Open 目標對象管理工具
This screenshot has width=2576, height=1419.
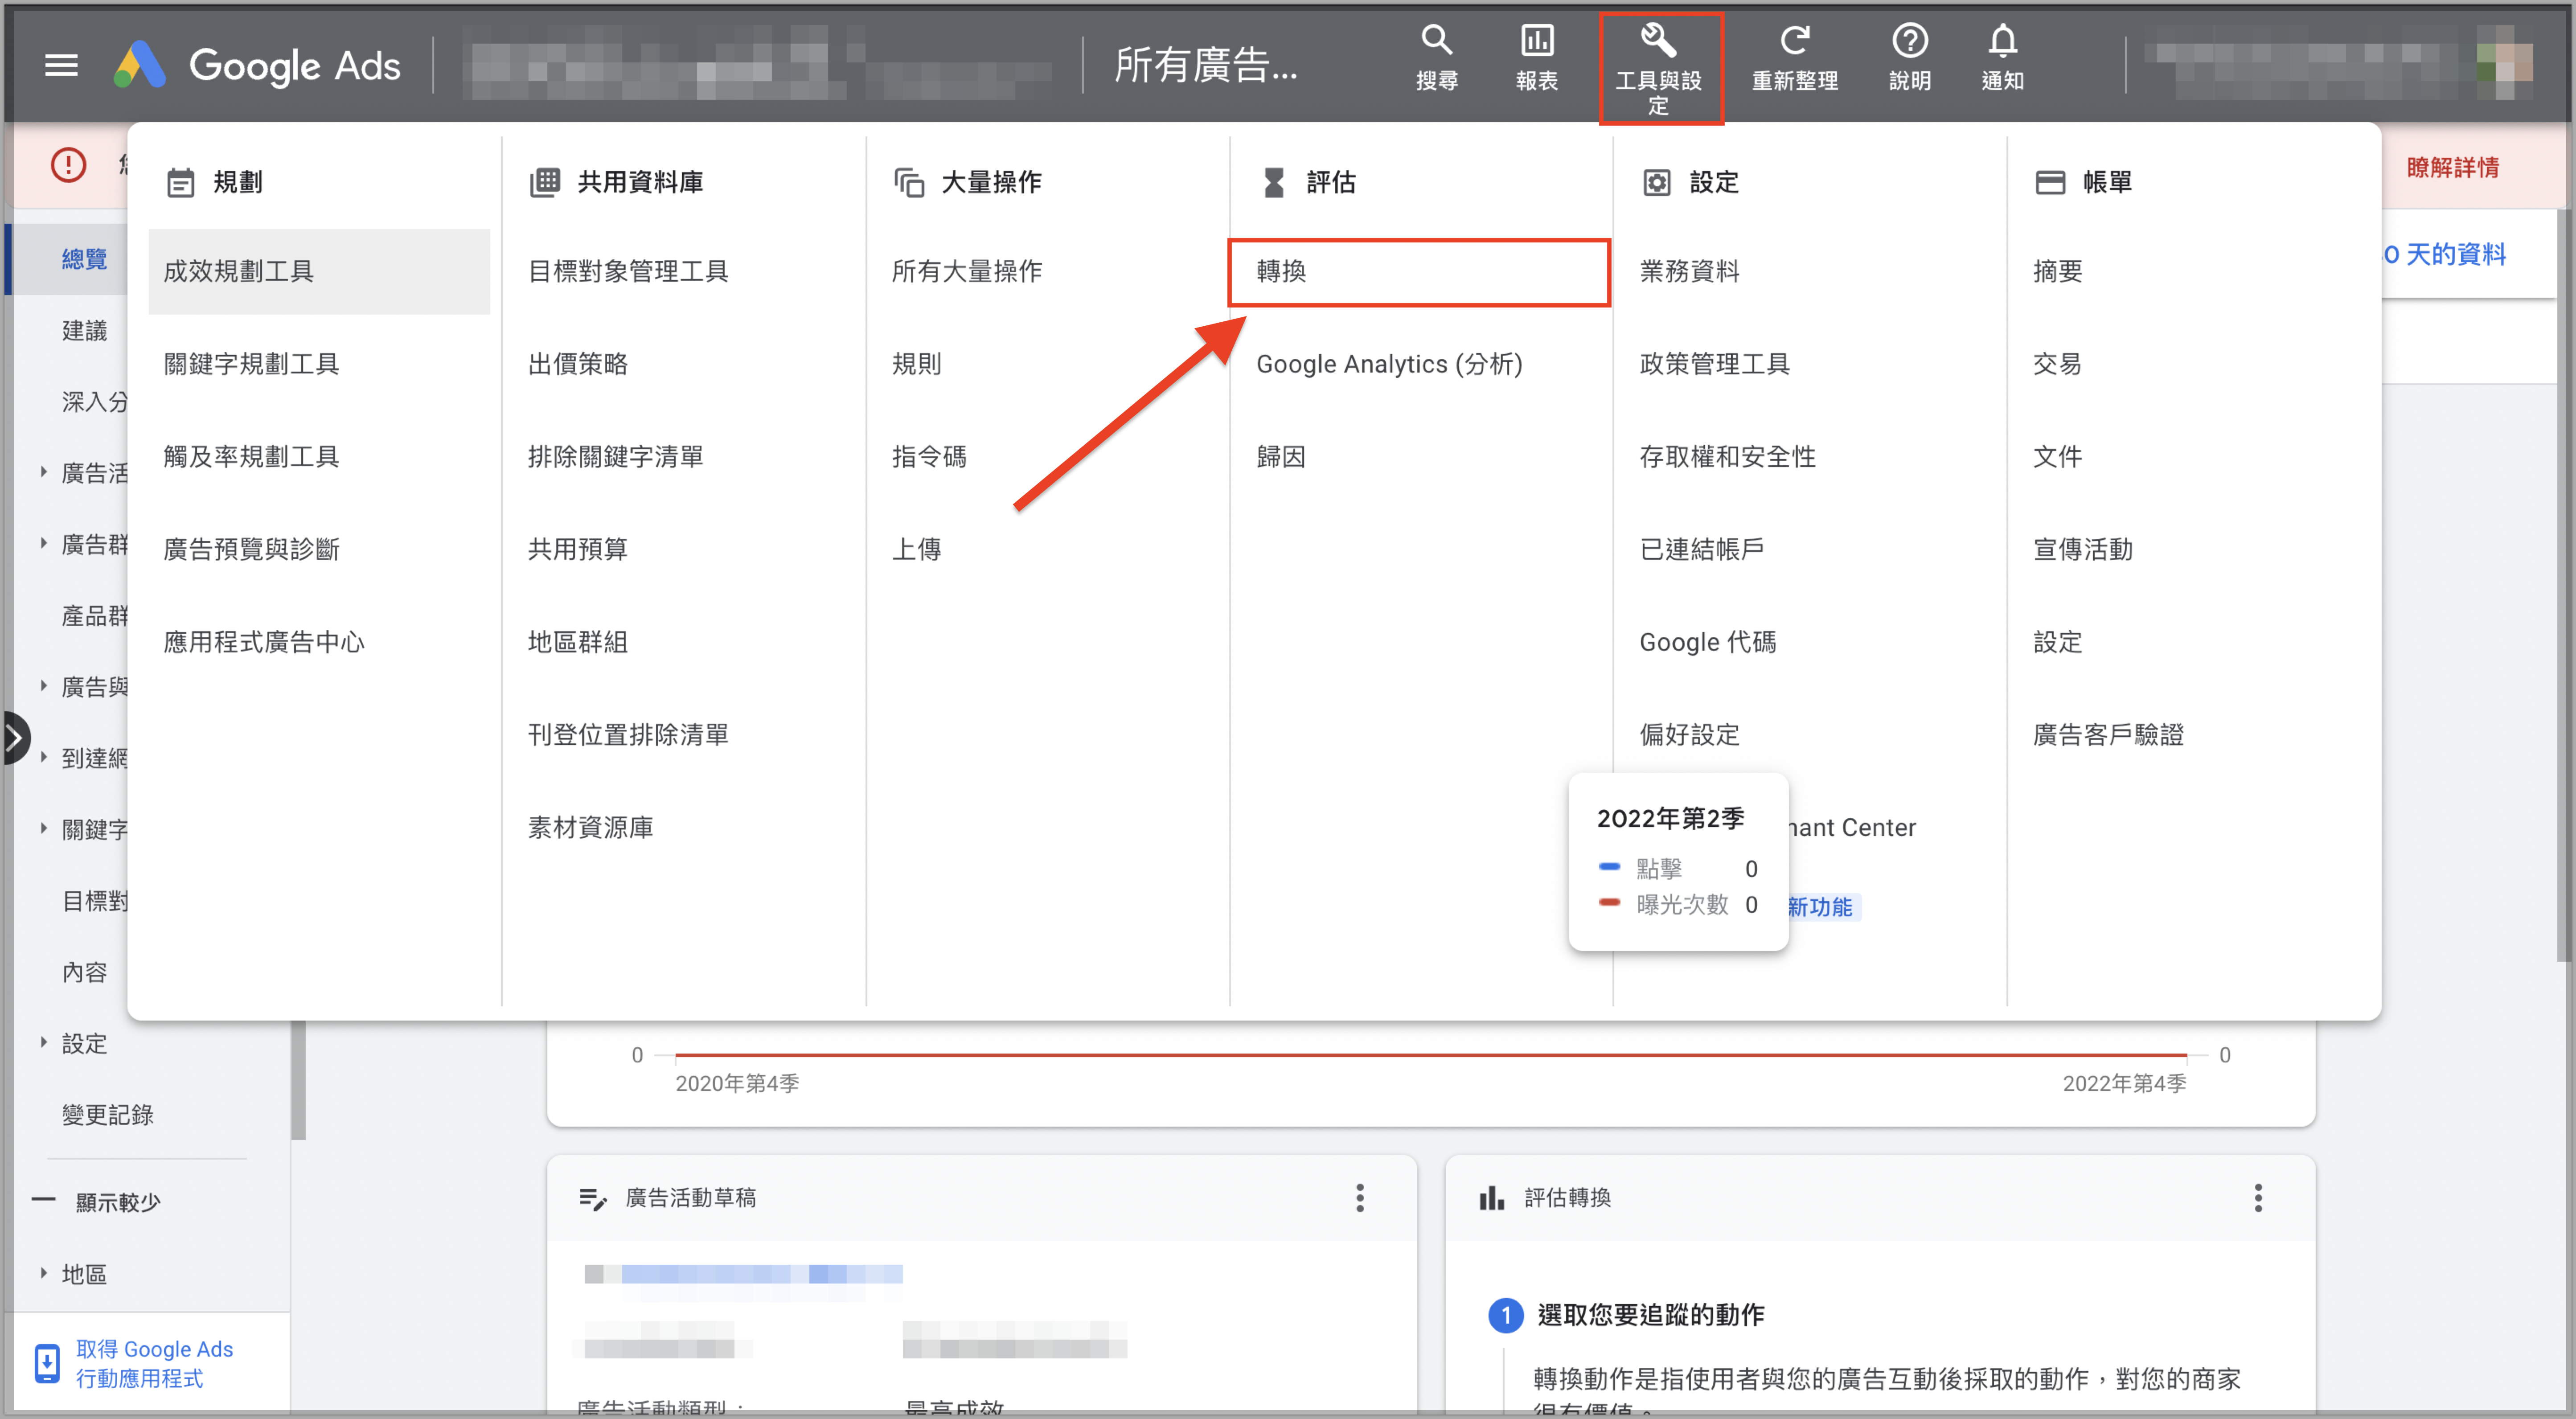628,271
